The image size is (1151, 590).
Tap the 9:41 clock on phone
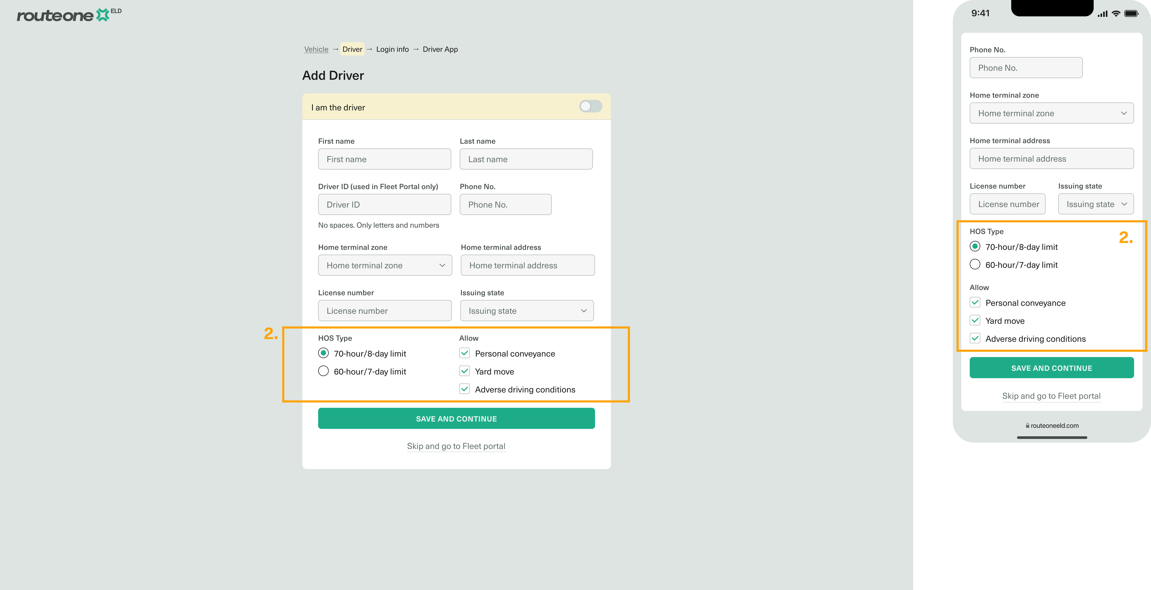click(x=980, y=13)
